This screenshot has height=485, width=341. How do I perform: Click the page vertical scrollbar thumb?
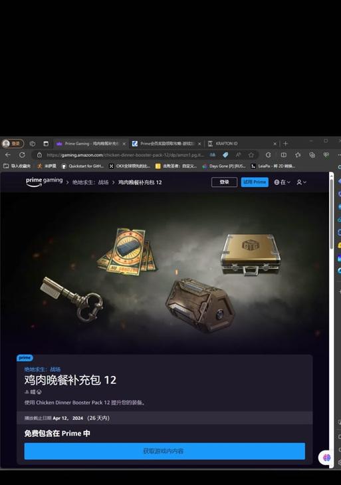click(x=331, y=214)
